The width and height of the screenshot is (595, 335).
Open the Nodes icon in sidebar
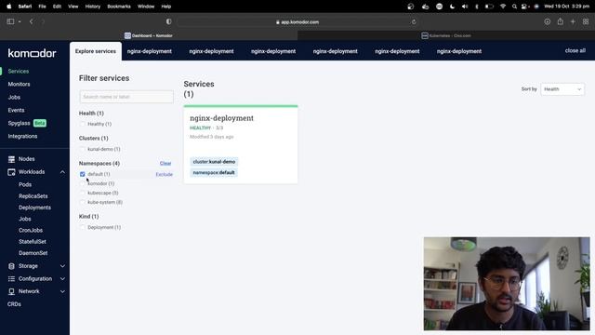(11, 159)
